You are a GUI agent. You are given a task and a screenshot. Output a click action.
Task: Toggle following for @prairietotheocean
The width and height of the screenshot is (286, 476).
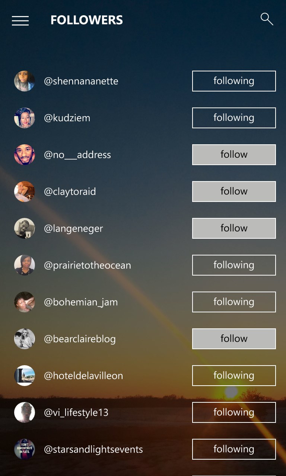(x=234, y=265)
